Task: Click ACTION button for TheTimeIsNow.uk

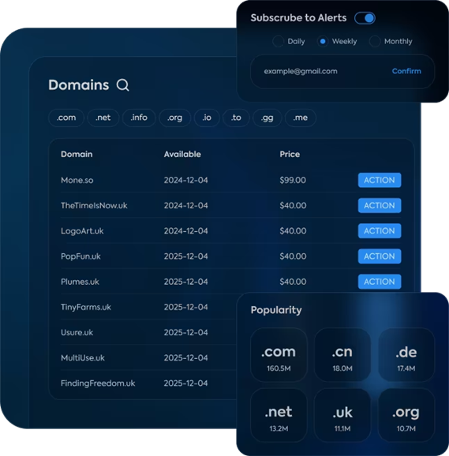Action: (x=380, y=206)
